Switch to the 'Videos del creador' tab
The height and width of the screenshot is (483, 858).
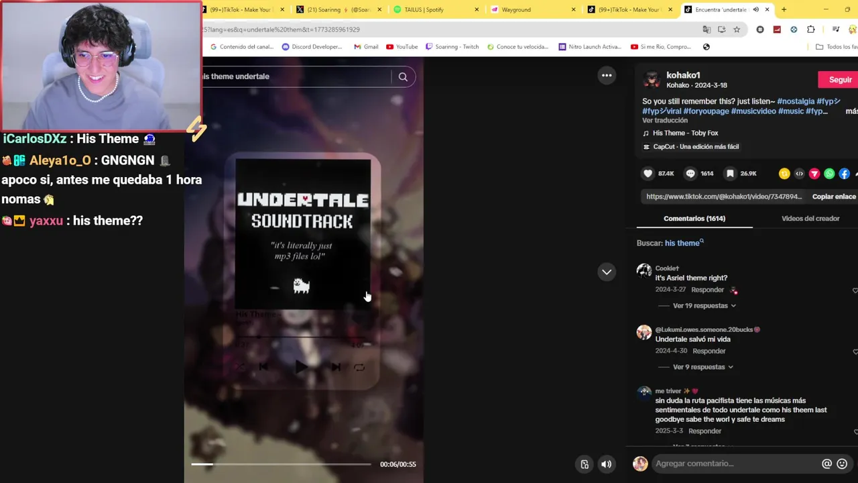(x=810, y=219)
